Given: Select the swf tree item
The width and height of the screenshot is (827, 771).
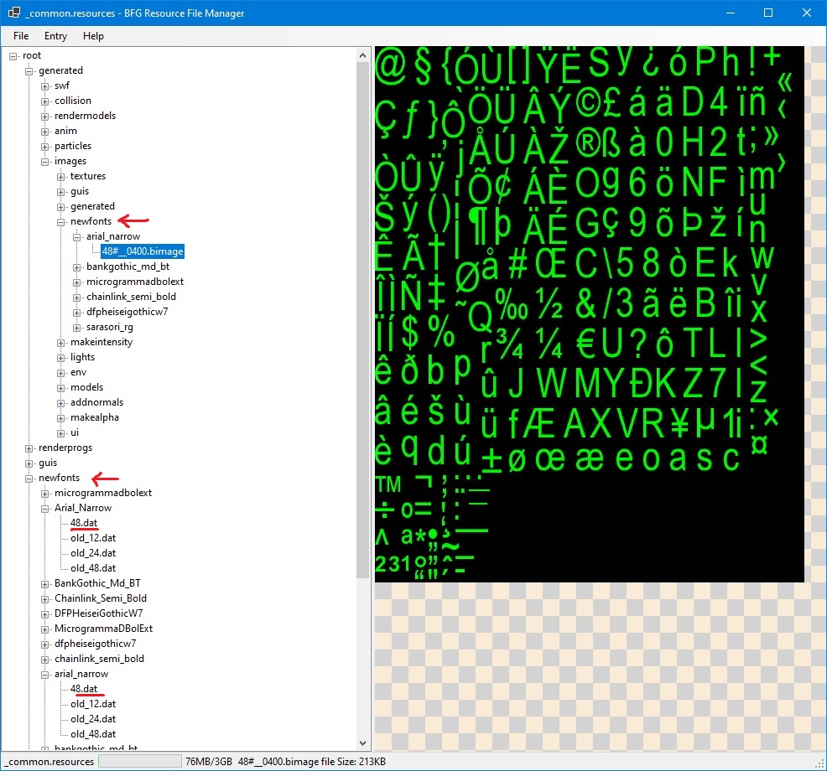Looking at the screenshot, I should click(x=62, y=85).
